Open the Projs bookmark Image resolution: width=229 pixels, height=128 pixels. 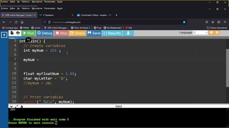tap(98, 28)
